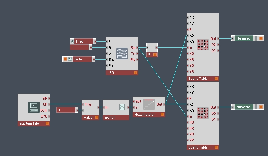Click the upper Event Table Out port
Screen dimensions: 268x156
click(218, 39)
